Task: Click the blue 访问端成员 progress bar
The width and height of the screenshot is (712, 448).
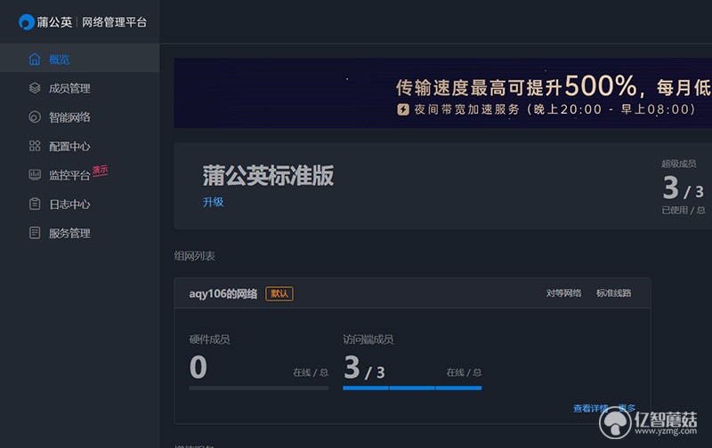Action: tap(412, 388)
